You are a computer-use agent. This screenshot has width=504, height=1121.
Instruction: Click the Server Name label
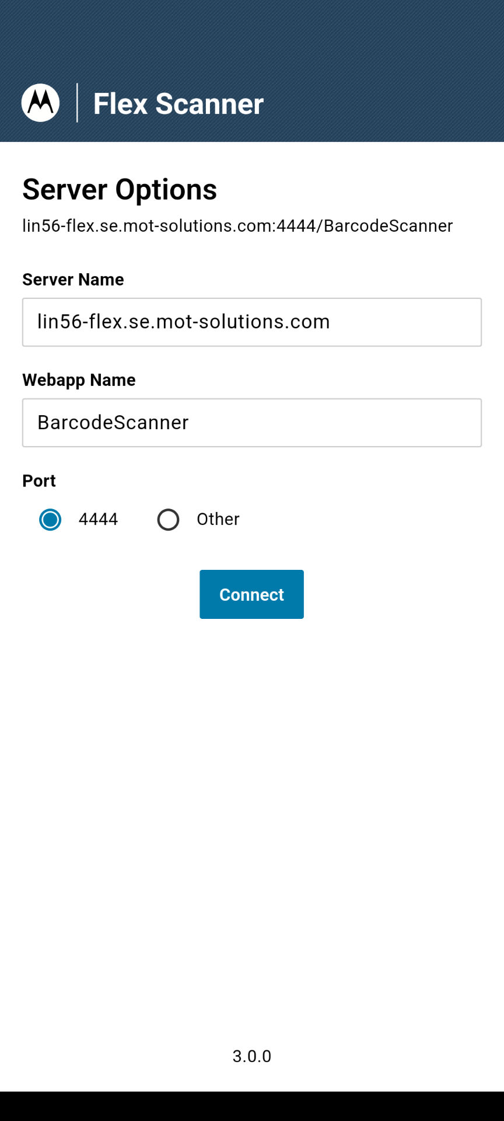[x=73, y=279]
